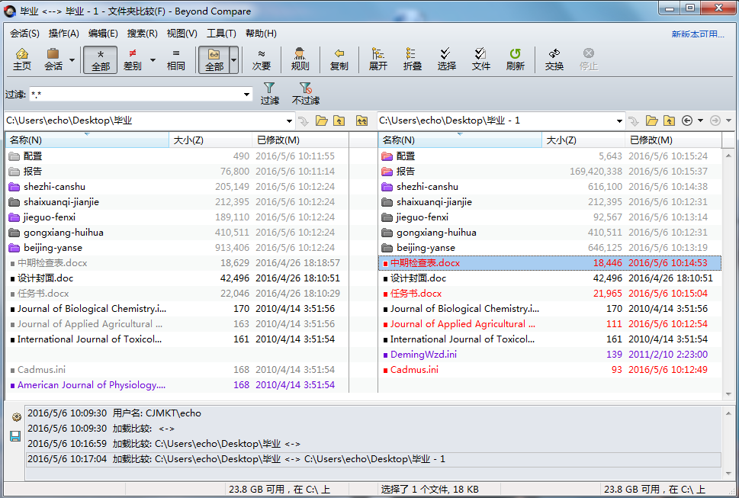
Task: Save the session log with disk icon
Action: click(x=14, y=435)
